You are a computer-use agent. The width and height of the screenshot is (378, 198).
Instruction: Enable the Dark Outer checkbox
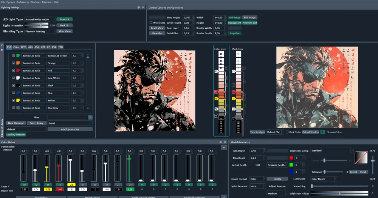[287, 132]
